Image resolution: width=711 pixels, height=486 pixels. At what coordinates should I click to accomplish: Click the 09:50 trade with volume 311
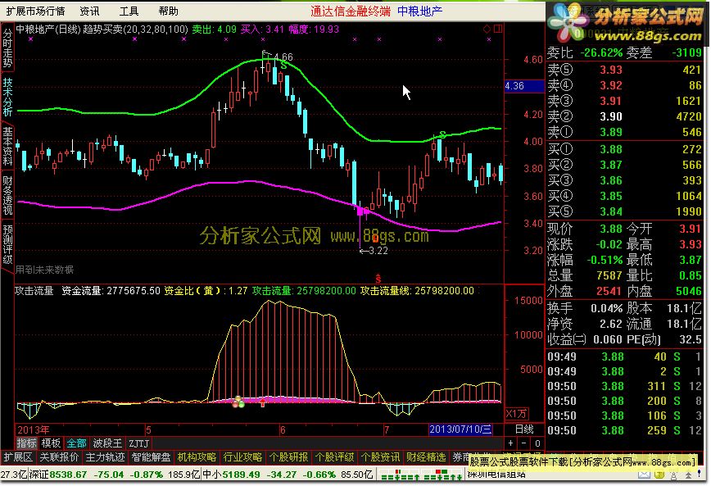pos(624,387)
